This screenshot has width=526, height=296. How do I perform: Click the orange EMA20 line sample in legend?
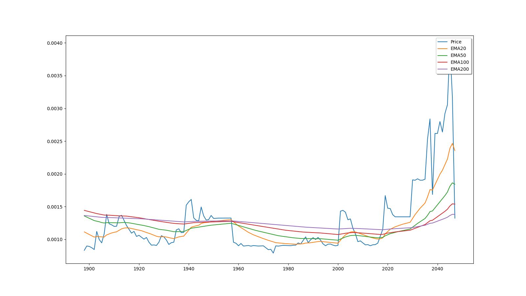click(443, 49)
